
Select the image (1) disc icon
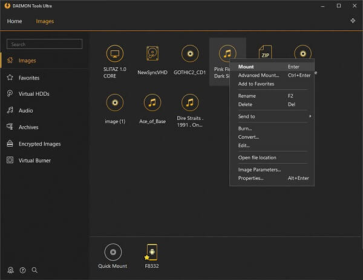click(x=115, y=102)
